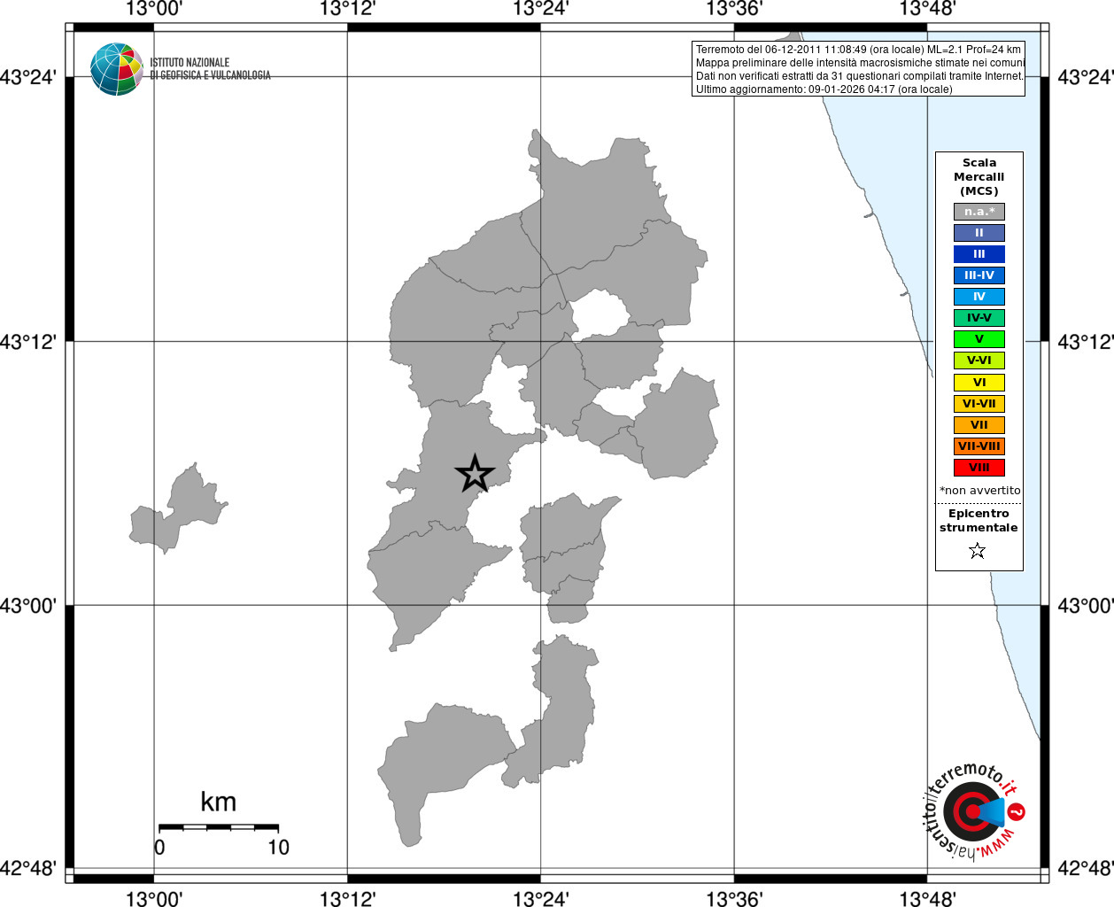Click the Istituto Nazionale di Geofisica text

point(210,69)
